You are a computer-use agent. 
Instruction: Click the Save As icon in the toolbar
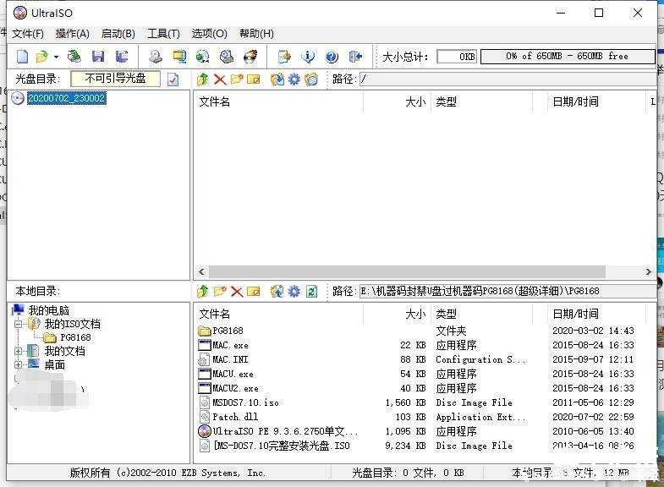click(122, 56)
